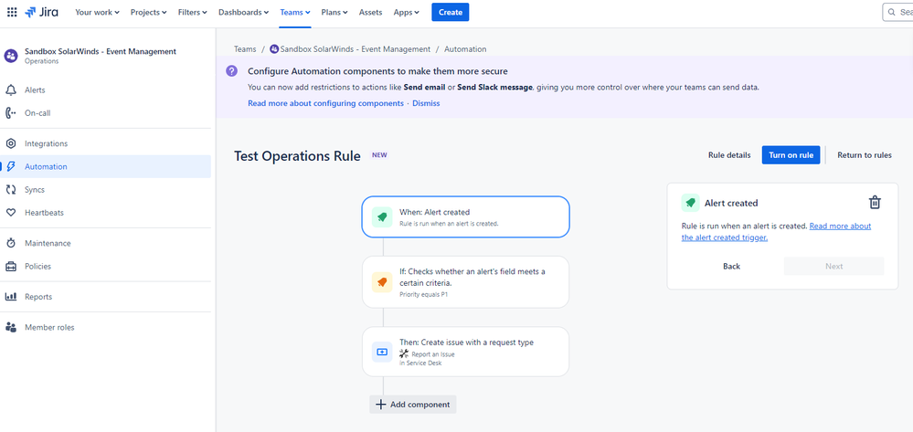Open Rule details
This screenshot has width=913, height=432.
point(729,155)
